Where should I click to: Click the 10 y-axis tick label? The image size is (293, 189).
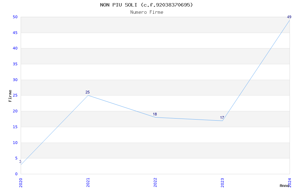point(15,143)
